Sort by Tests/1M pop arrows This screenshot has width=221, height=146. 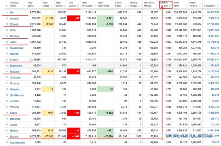point(200,6)
